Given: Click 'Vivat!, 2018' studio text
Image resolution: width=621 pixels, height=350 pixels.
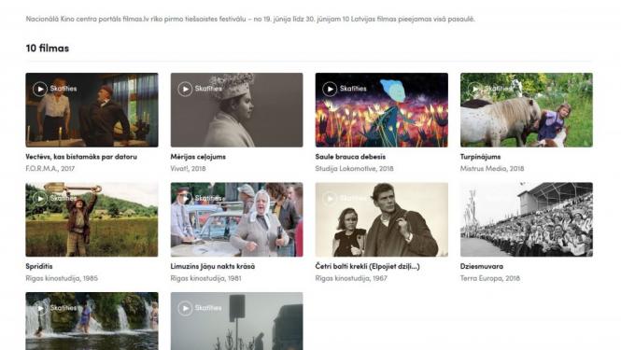Looking at the screenshot, I should (x=188, y=169).
